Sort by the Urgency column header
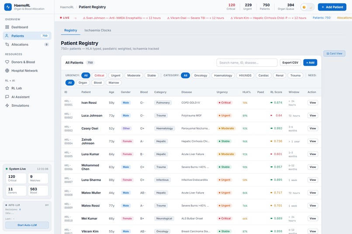352x234 pixels. [222, 92]
